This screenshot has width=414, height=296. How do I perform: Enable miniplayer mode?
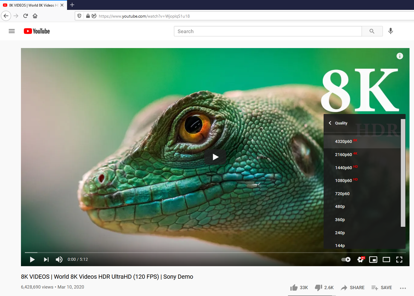click(373, 260)
